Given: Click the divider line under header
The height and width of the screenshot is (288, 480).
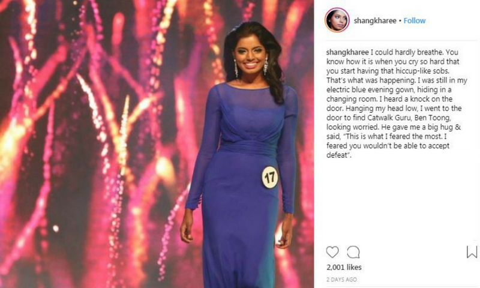Looking at the screenshot, I should (401, 40).
